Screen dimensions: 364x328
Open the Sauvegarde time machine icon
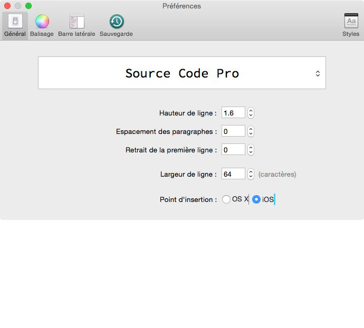click(117, 21)
